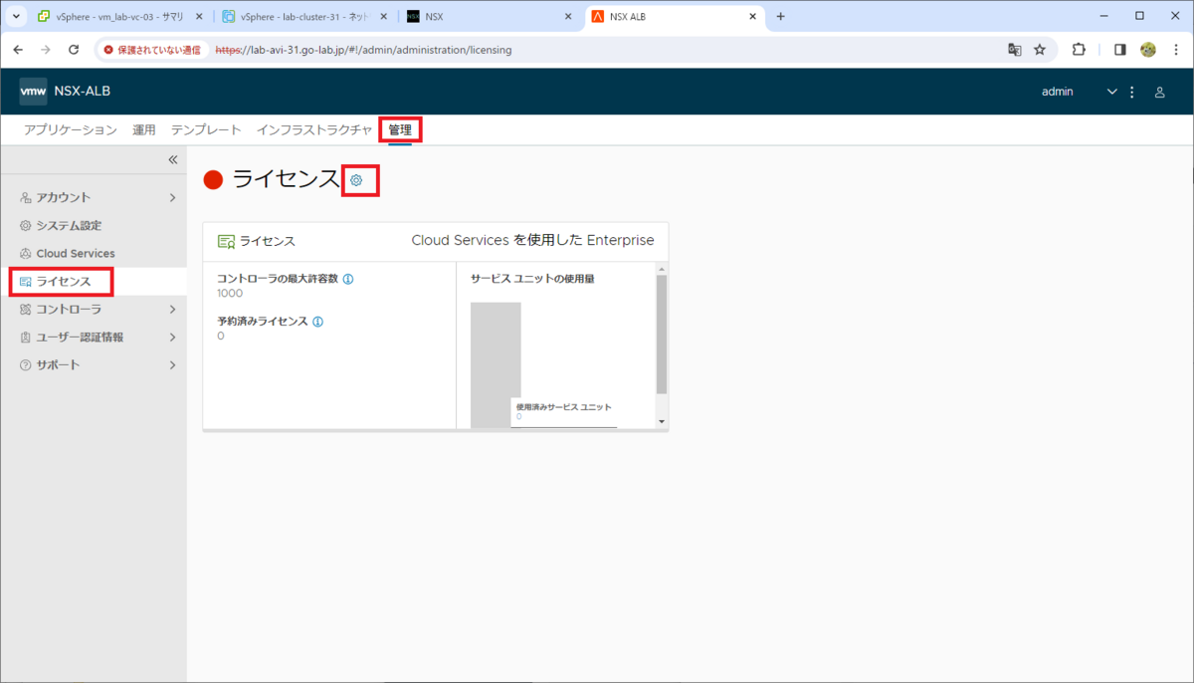Open the three-dot menu in the header

pyautogui.click(x=1131, y=92)
